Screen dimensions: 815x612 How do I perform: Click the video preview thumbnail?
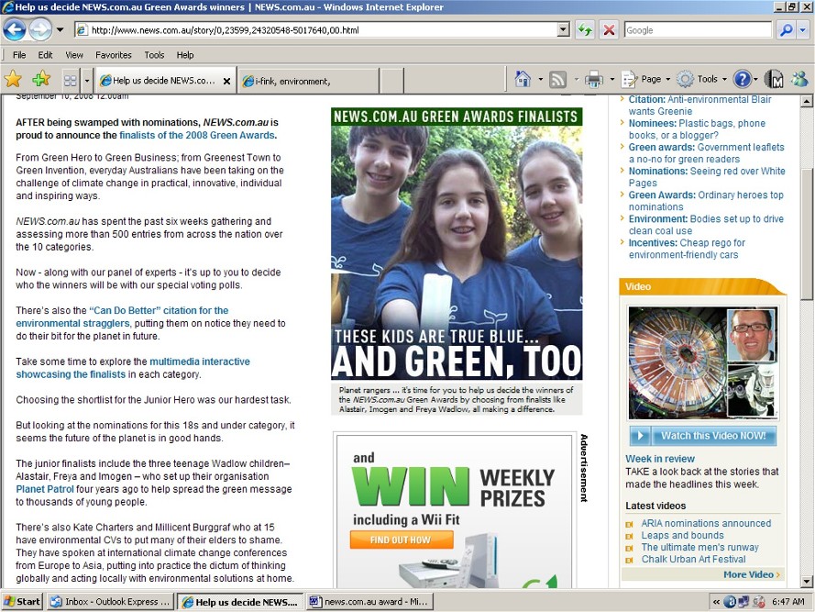[703, 362]
